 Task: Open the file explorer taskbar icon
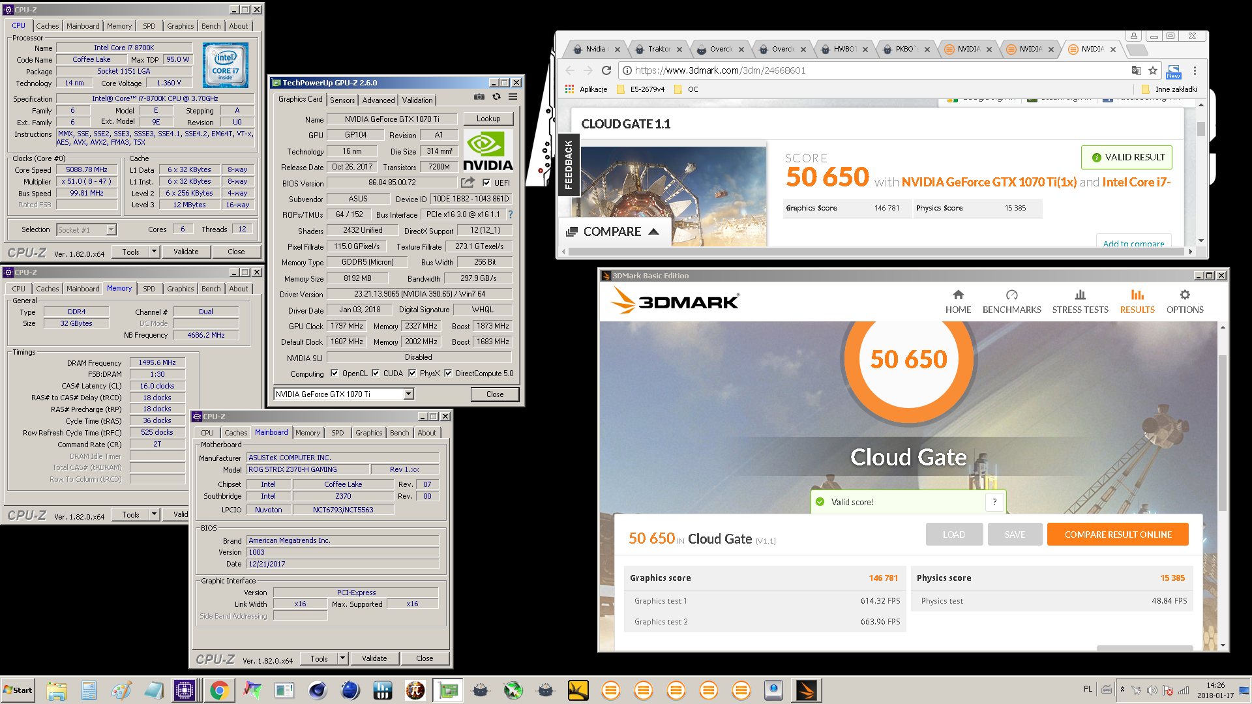click(56, 690)
